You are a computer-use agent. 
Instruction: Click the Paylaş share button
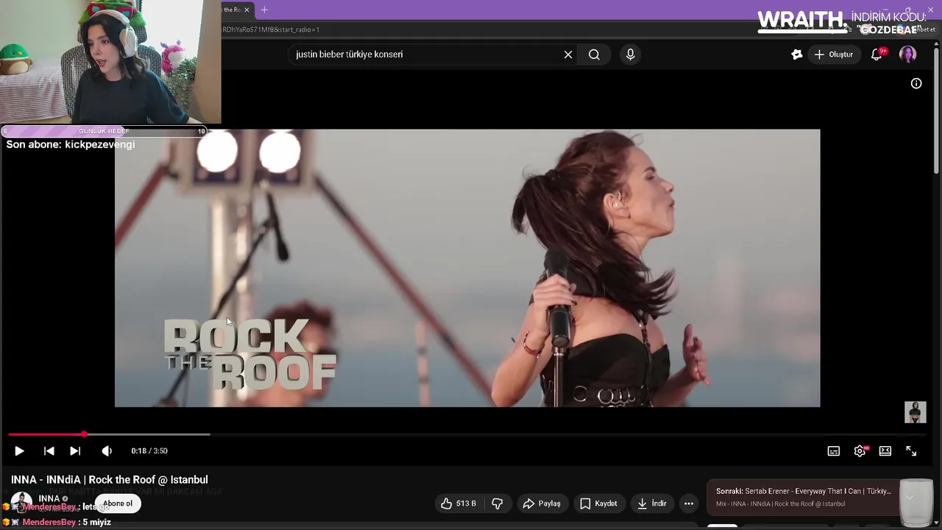click(x=542, y=504)
